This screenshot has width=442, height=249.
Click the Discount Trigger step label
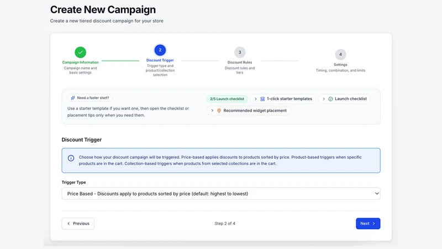[160, 60]
